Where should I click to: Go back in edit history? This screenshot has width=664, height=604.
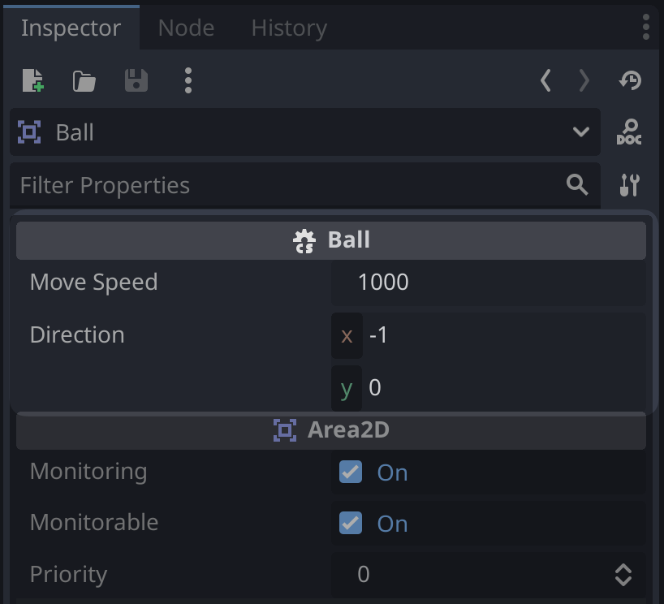545,80
